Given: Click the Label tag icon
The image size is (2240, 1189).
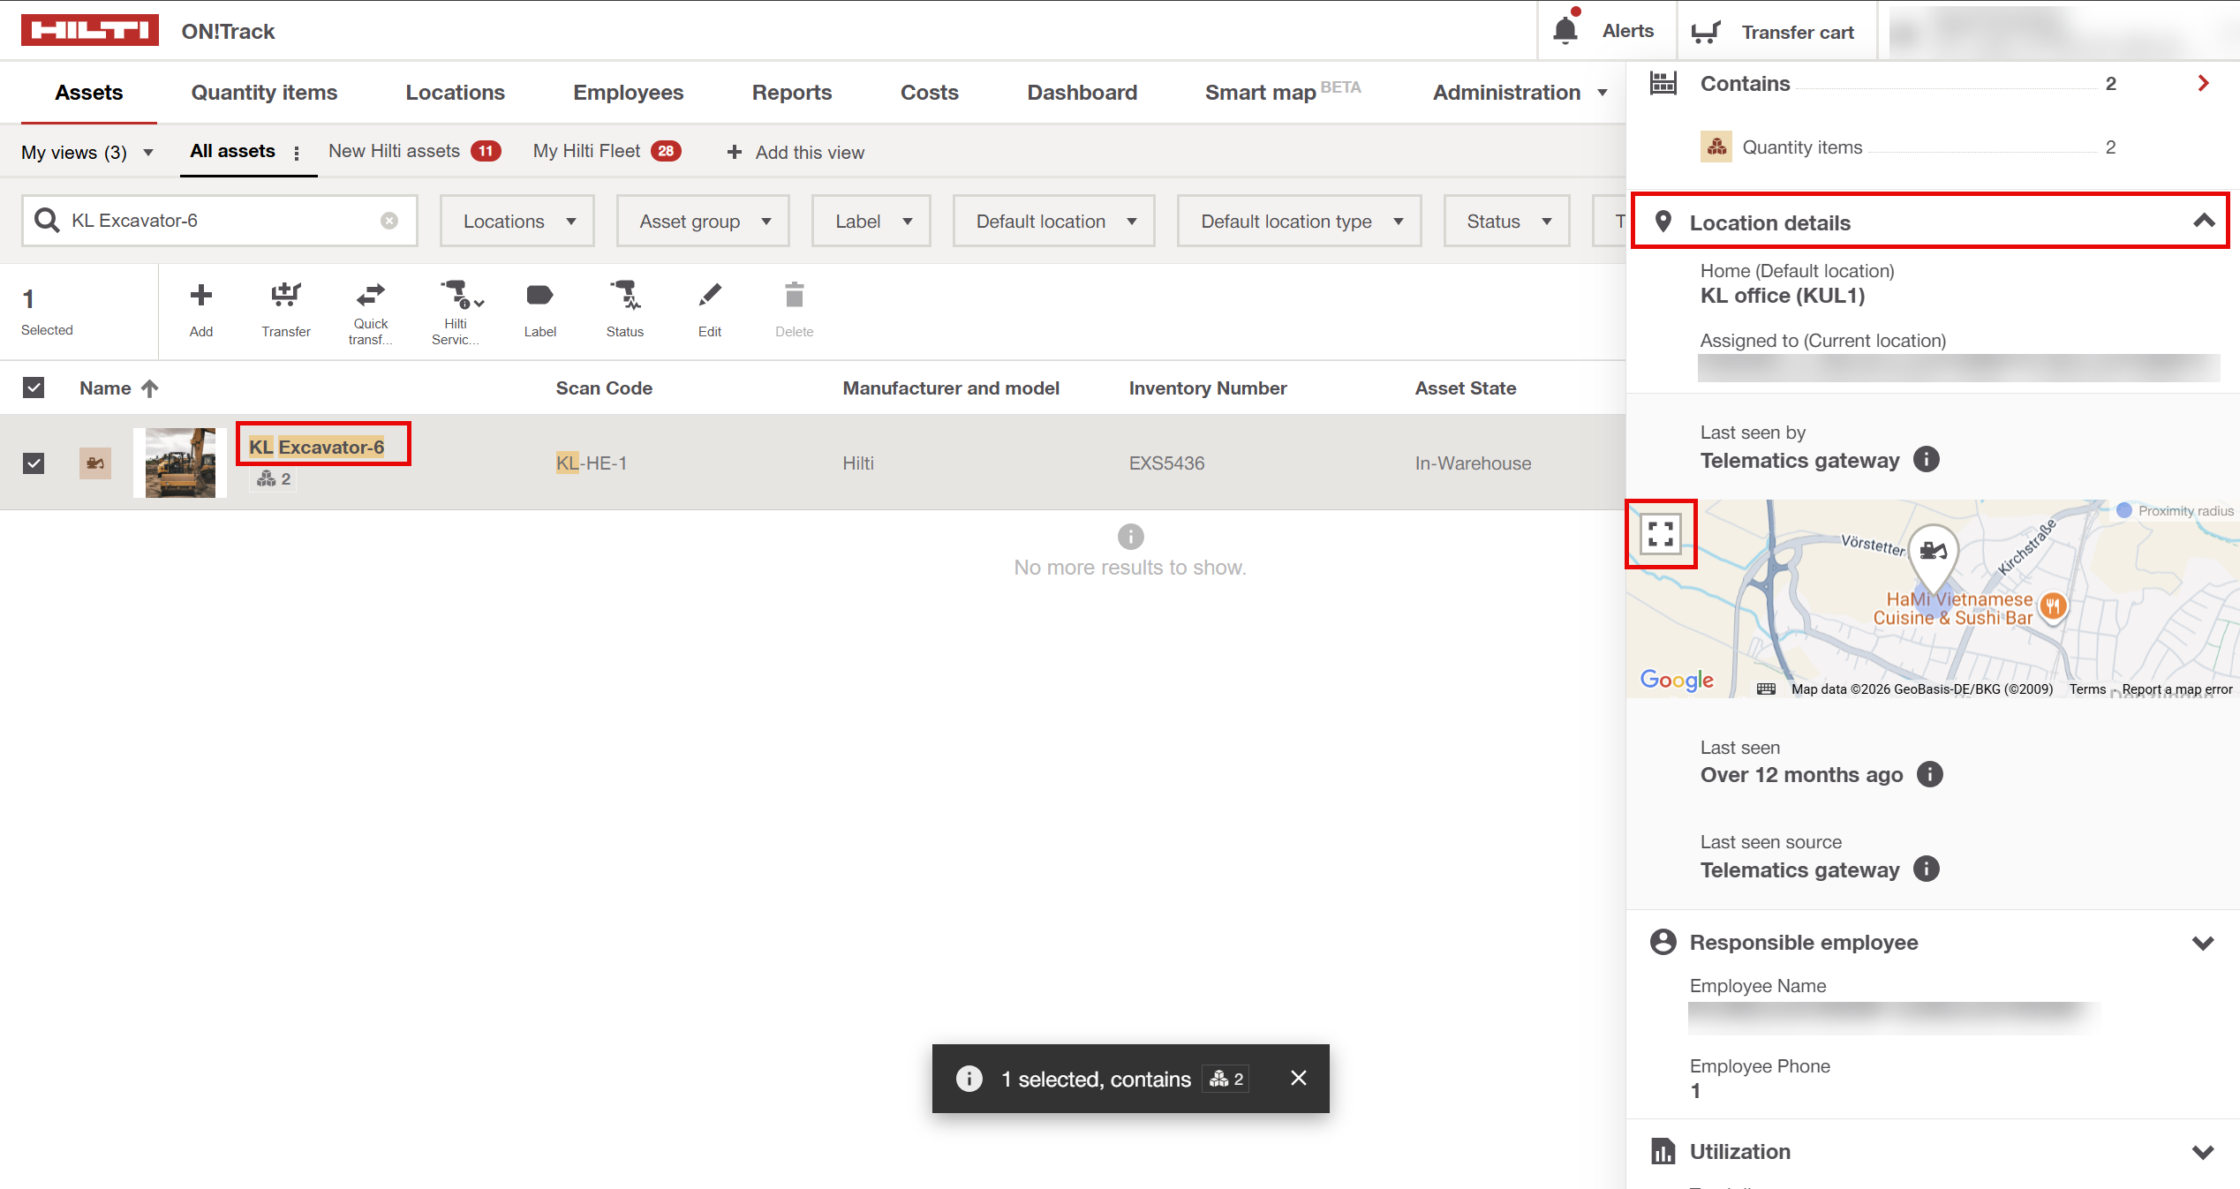Looking at the screenshot, I should pyautogui.click(x=539, y=296).
